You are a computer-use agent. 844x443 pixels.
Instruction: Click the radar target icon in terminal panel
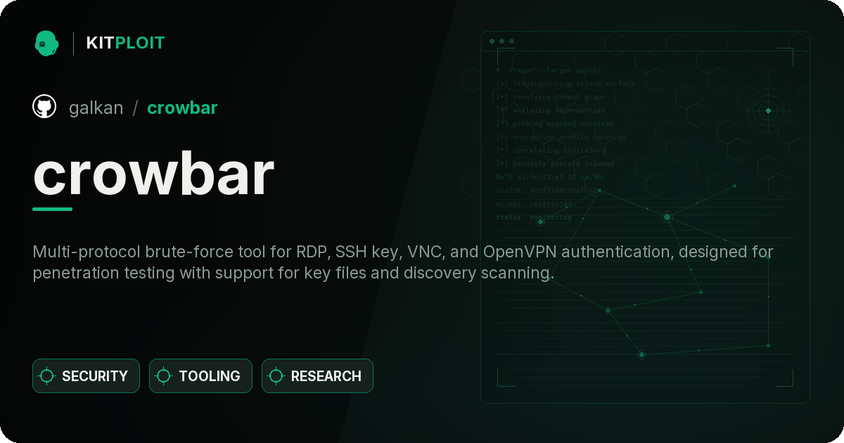tap(768, 110)
